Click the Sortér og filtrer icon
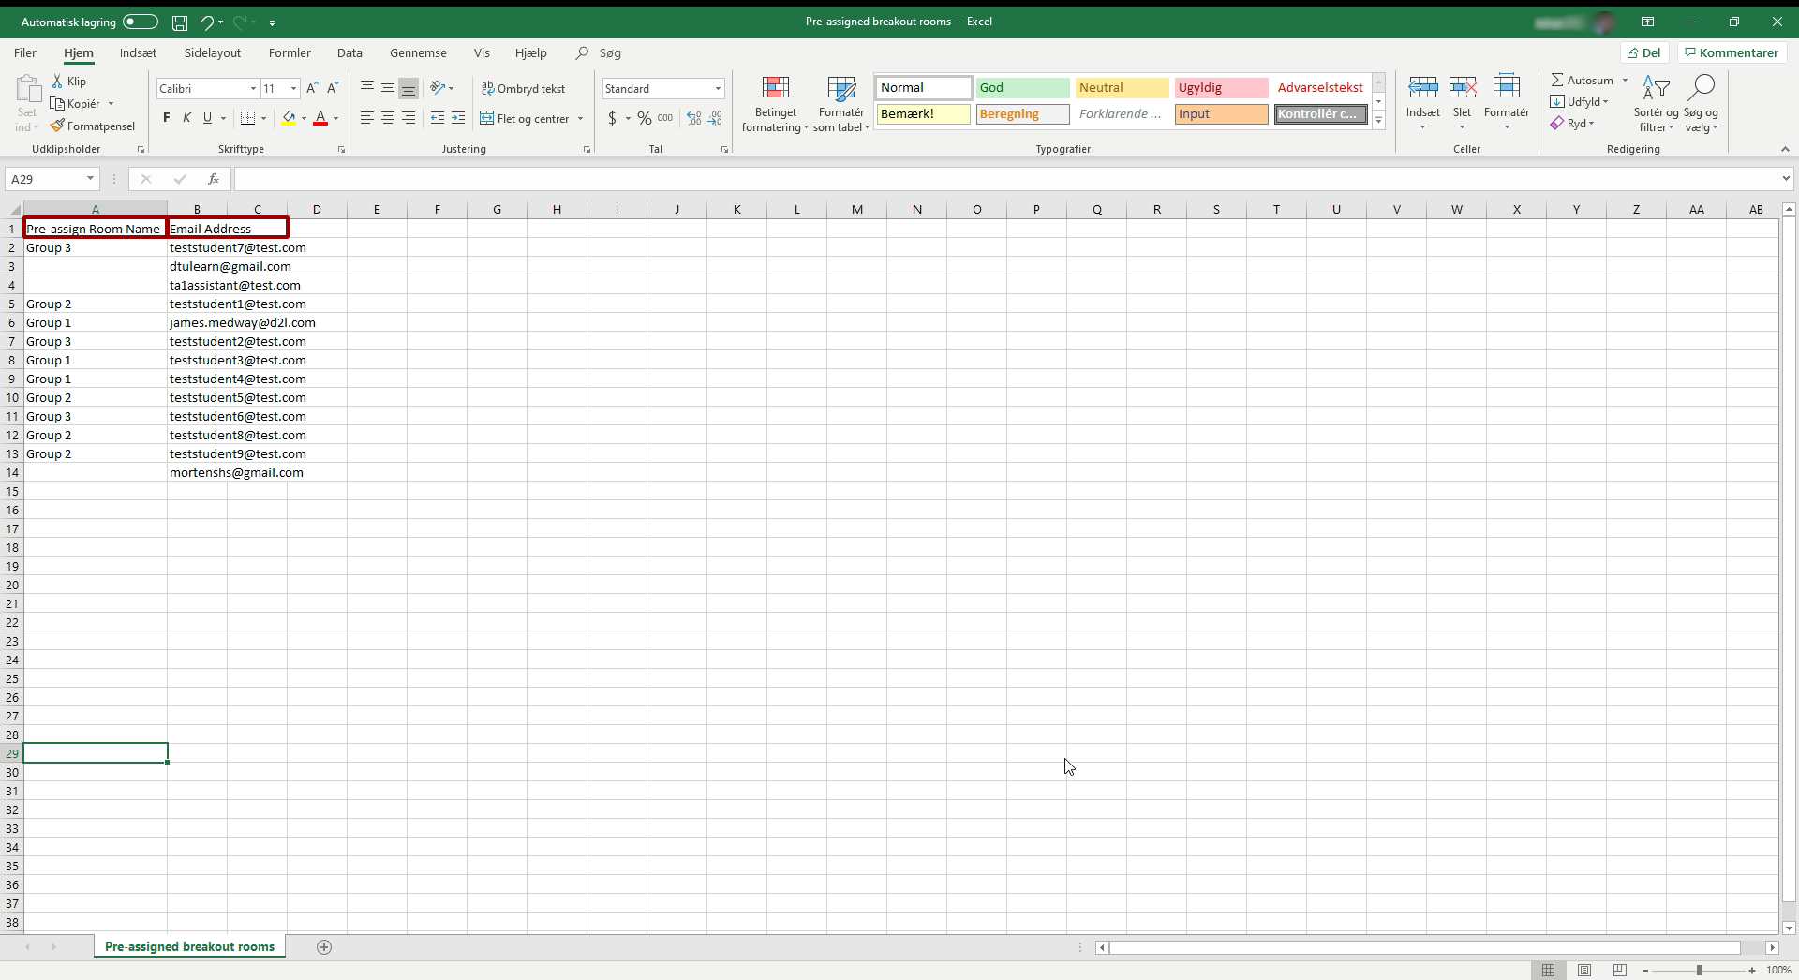 pyautogui.click(x=1656, y=89)
